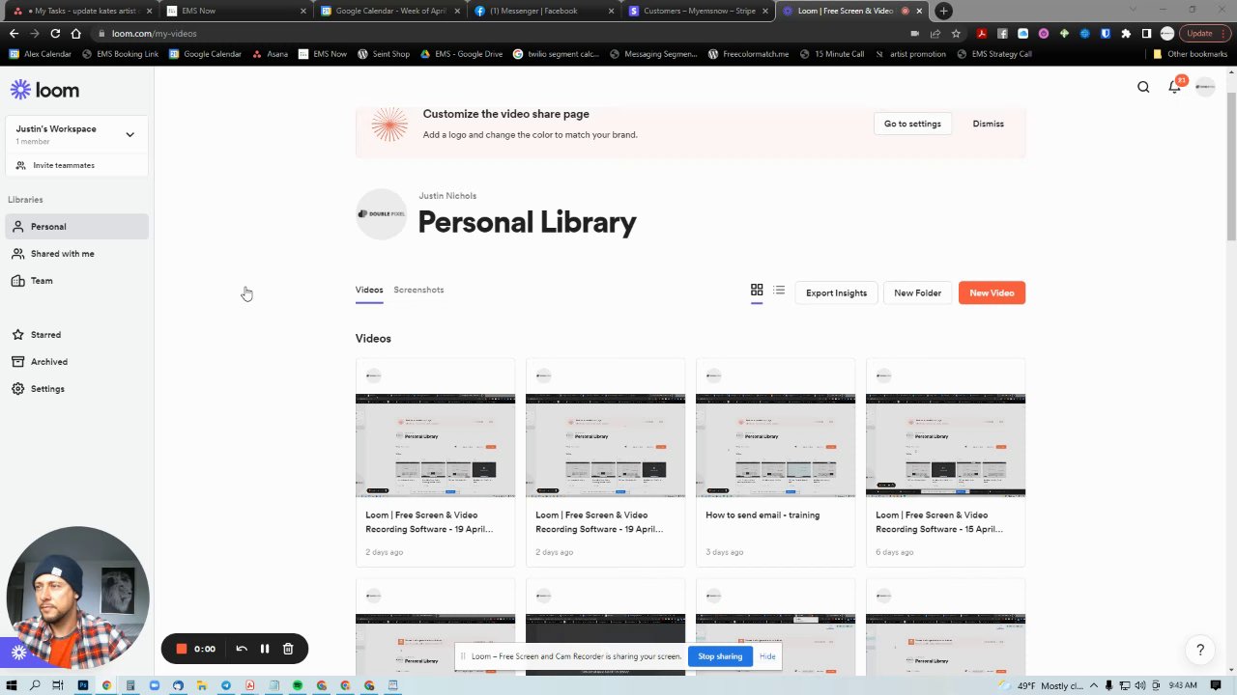
Task: Switch to Stripe Customers tab
Action: point(698,11)
